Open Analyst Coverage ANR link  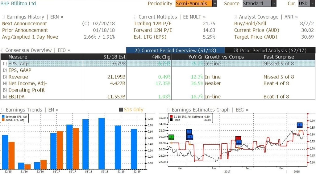(x=268, y=17)
